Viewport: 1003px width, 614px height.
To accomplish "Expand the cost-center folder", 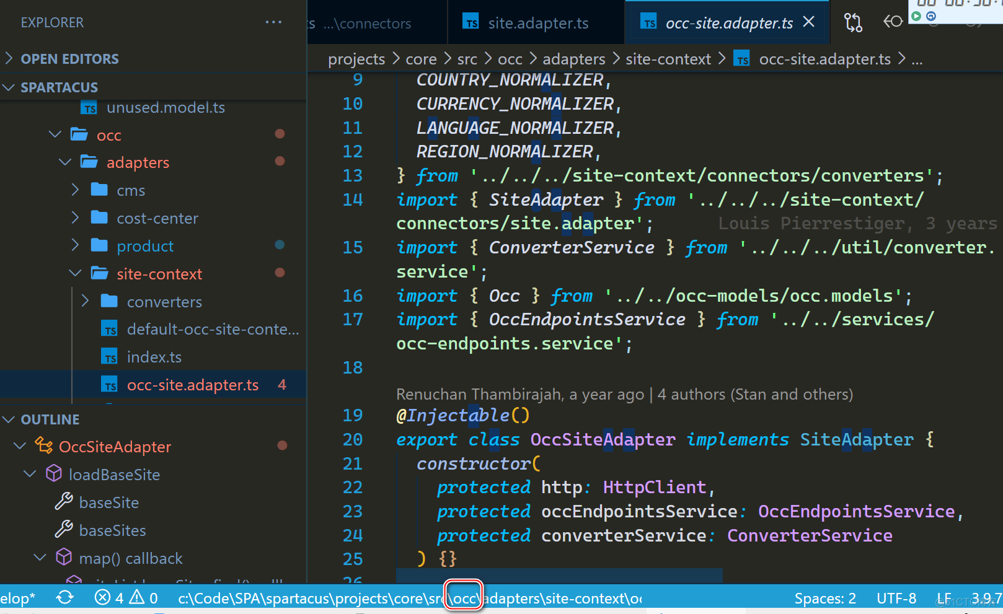I will 75,217.
